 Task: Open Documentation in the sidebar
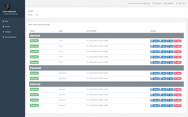tap(10, 37)
